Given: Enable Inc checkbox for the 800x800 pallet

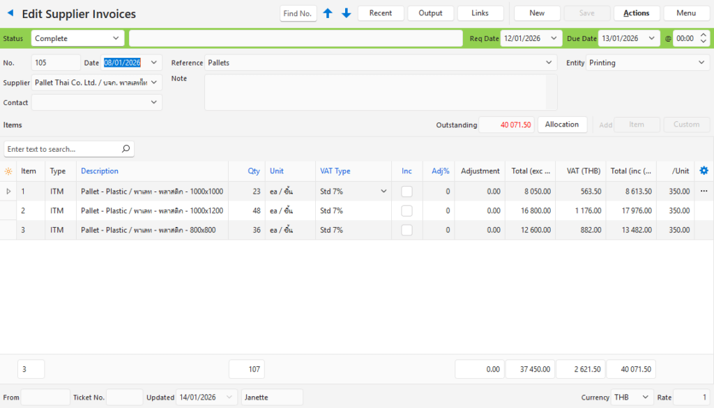Looking at the screenshot, I should (x=407, y=230).
